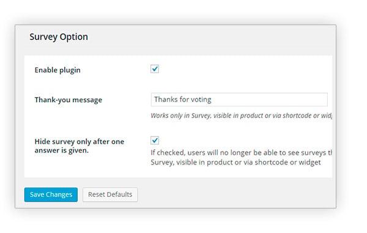Click the Thank-you message label
Image resolution: width=367 pixels, height=233 pixels.
coord(69,100)
